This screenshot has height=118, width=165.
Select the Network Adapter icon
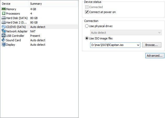pos(4,31)
